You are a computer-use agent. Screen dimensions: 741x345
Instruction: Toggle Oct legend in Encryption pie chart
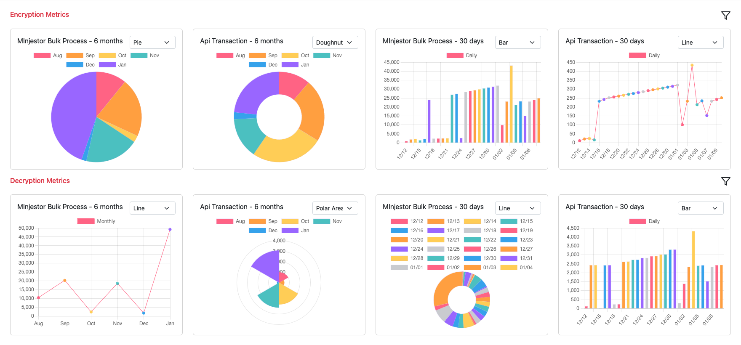point(113,56)
